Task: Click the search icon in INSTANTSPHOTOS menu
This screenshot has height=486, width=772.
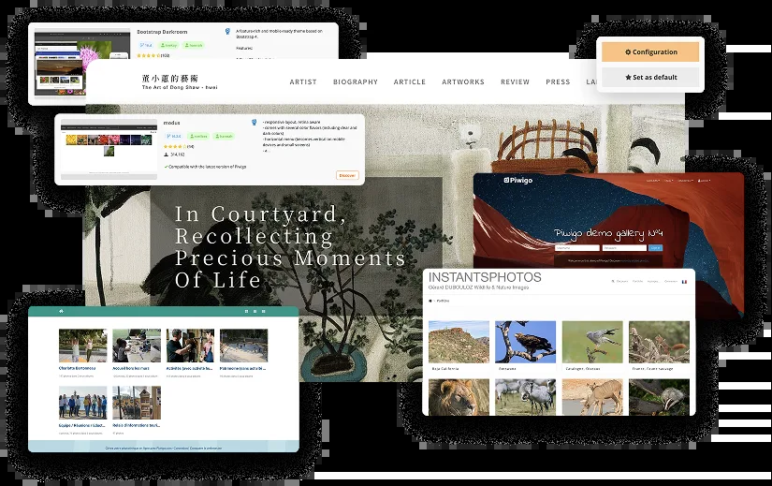Action: 613,282
